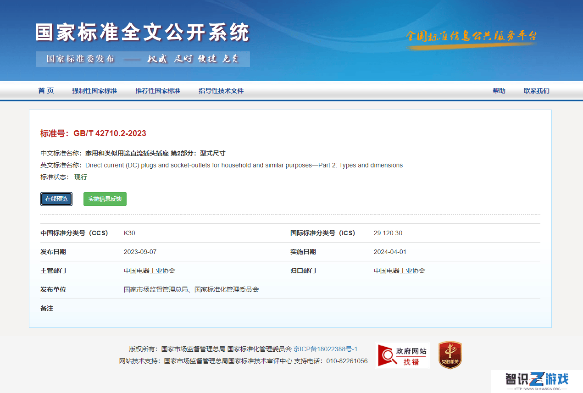Screen dimensions: 583x393
Task: Click the 实施日期 value 2024-04-01
Action: point(390,252)
